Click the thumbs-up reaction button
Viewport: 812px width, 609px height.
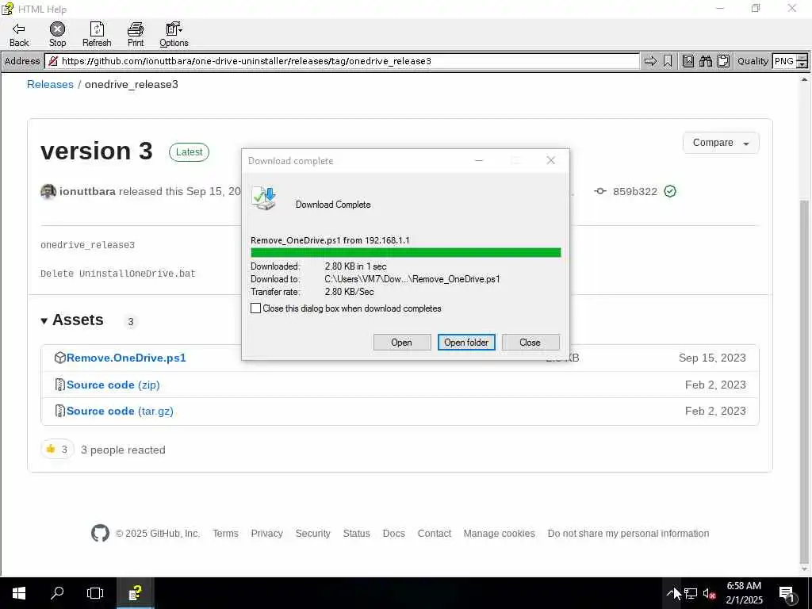coord(57,450)
